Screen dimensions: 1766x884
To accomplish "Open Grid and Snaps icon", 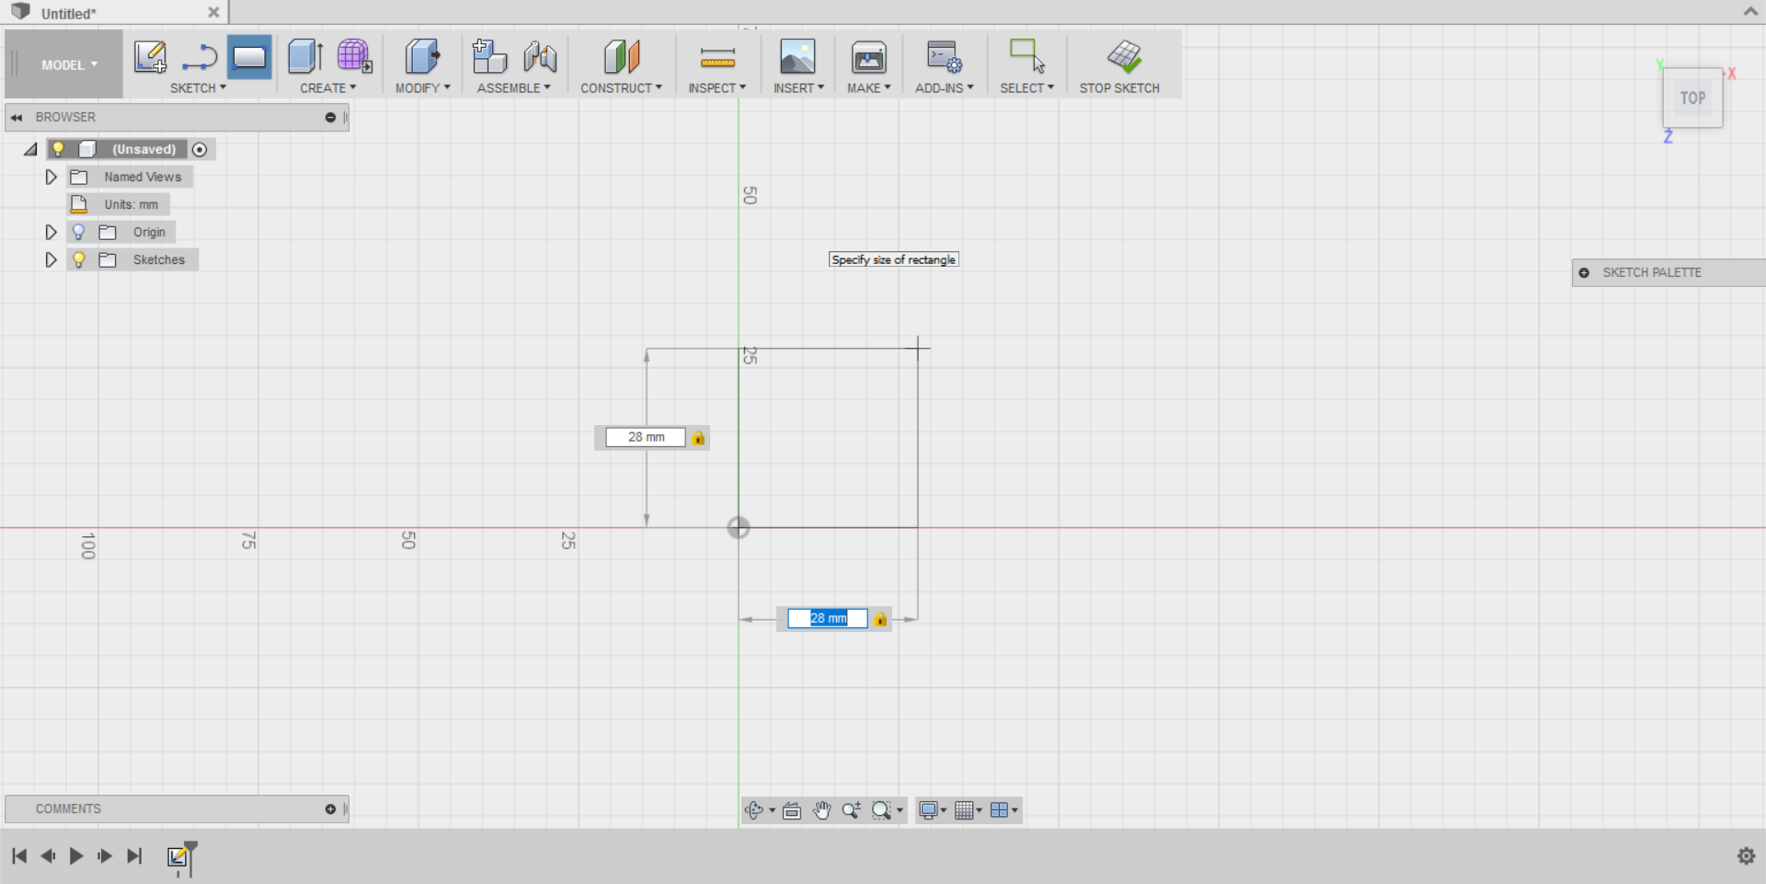I will pos(964,810).
